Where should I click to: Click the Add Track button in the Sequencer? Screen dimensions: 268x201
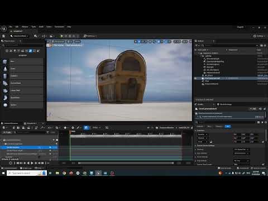pyautogui.click(x=7, y=132)
